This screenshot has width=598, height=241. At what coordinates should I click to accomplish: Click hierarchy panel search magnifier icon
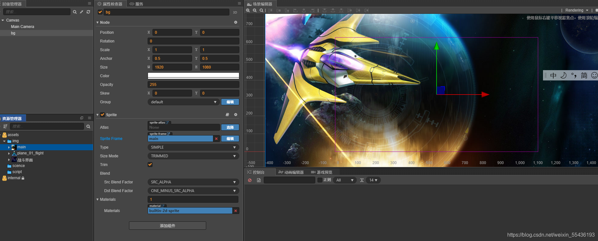(x=75, y=12)
